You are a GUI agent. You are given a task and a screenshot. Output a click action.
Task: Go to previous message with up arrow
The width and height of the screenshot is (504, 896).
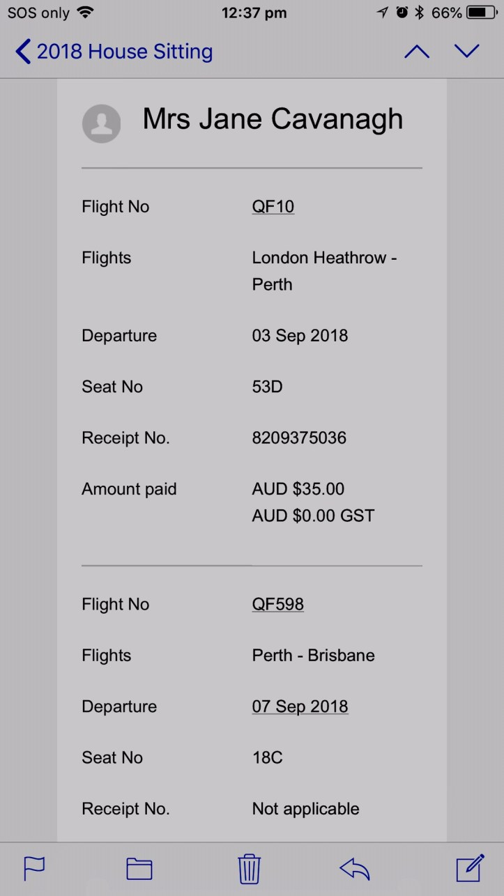click(x=417, y=52)
